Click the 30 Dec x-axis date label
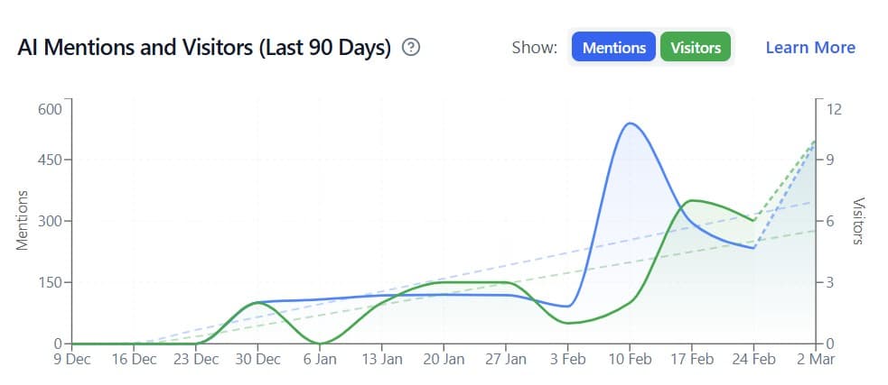This screenshot has width=888, height=385. point(257,360)
